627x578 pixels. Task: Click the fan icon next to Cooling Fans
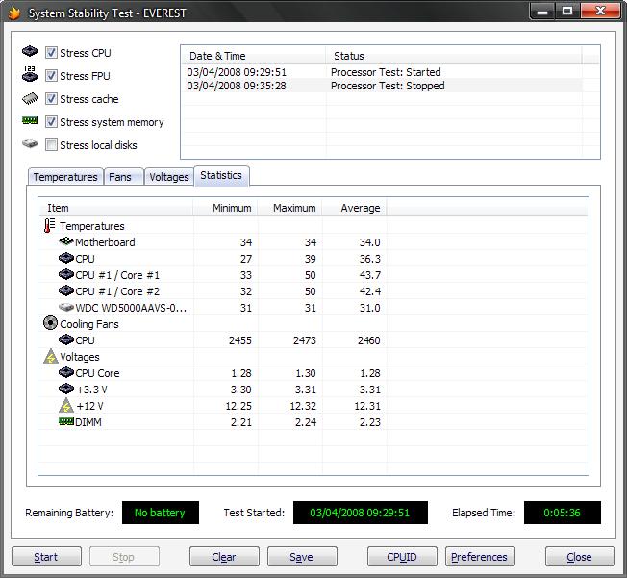tap(50, 323)
